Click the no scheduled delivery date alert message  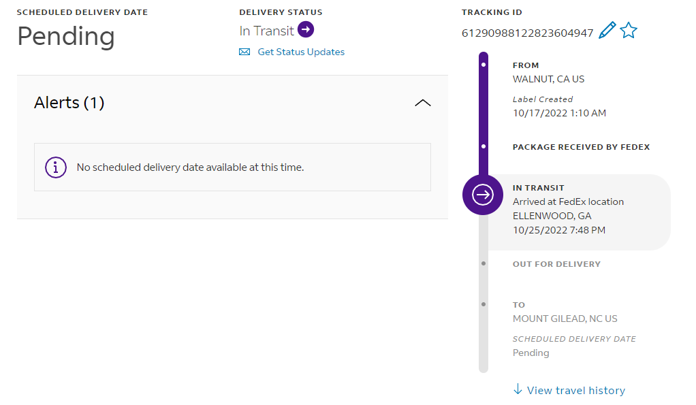190,167
